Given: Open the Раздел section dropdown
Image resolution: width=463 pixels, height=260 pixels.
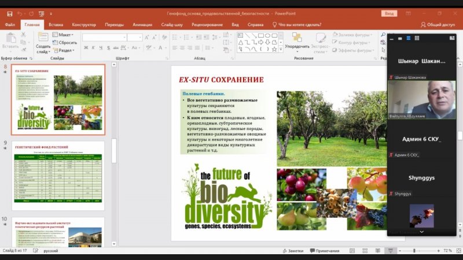Looking at the screenshot, I should 64,50.
